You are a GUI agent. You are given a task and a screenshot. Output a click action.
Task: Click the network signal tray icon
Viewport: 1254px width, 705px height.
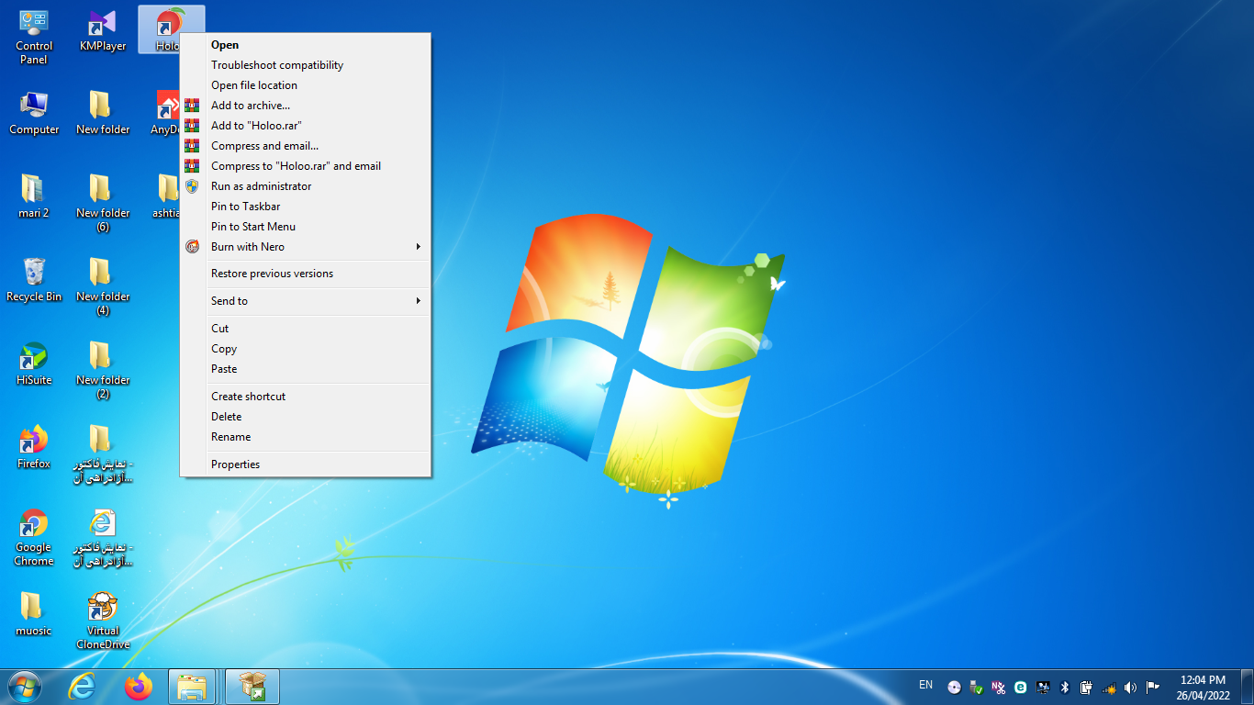point(1109,688)
